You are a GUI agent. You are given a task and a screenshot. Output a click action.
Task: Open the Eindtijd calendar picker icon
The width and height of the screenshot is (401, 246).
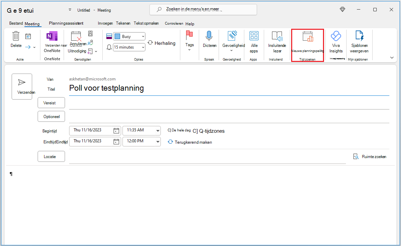tap(116, 142)
